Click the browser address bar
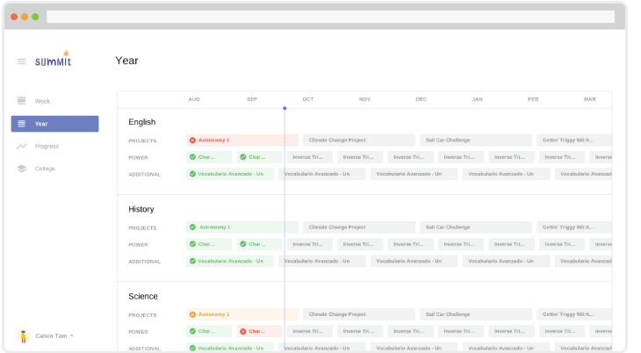The image size is (641, 353). [x=330, y=17]
